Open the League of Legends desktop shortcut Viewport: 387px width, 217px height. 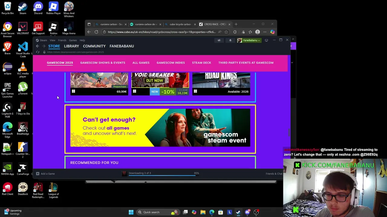click(x=54, y=190)
